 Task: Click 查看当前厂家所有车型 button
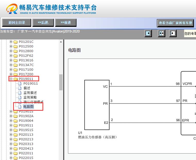click(x=175, y=23)
